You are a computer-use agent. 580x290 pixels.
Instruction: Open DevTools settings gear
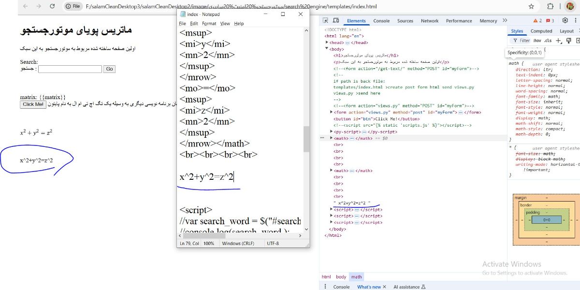pyautogui.click(x=565, y=21)
